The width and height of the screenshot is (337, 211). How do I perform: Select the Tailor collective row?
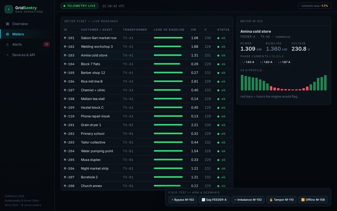click(x=147, y=142)
